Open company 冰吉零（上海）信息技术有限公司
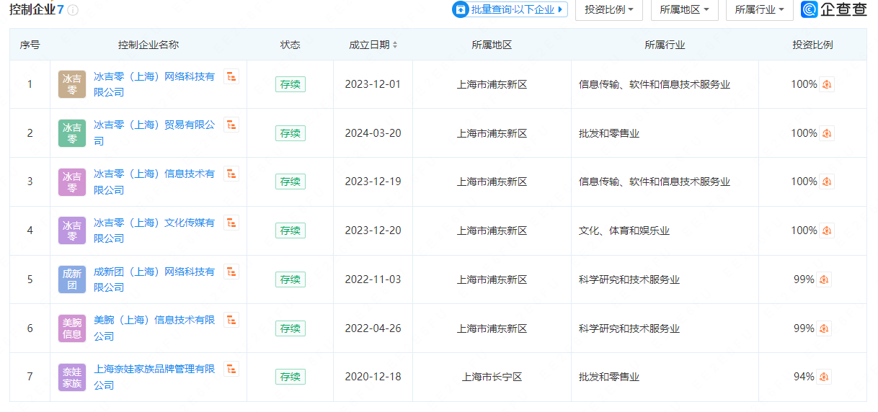Image resolution: width=878 pixels, height=412 pixels. (154, 182)
